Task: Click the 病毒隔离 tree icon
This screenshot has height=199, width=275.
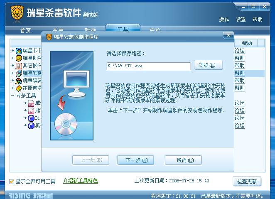Action: tap(19, 81)
